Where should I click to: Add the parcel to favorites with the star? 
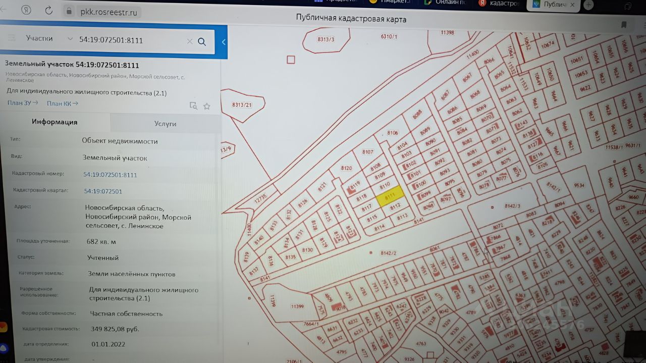click(206, 106)
